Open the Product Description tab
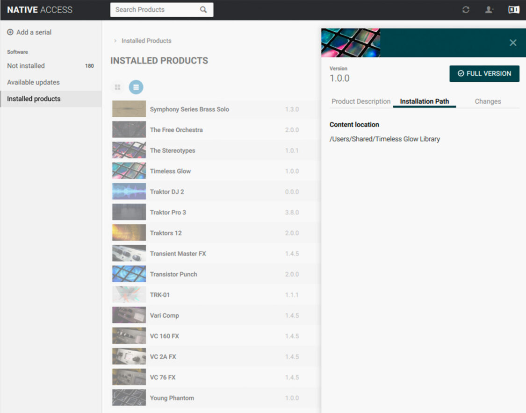Screen dimensions: 526x413 tap(361, 101)
